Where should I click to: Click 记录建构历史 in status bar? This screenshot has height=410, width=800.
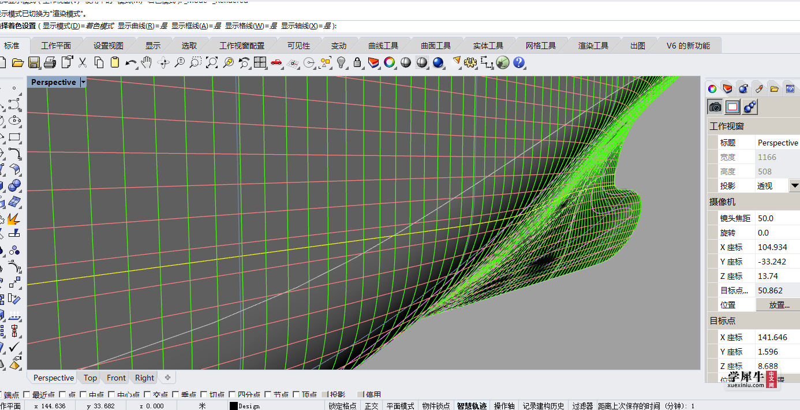(x=544, y=406)
